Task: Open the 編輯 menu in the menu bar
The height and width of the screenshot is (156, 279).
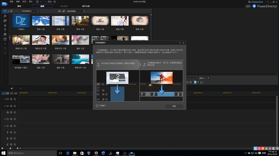Action: pos(18,2)
